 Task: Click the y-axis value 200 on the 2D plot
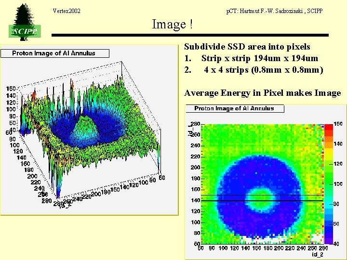pyautogui.click(x=195, y=168)
